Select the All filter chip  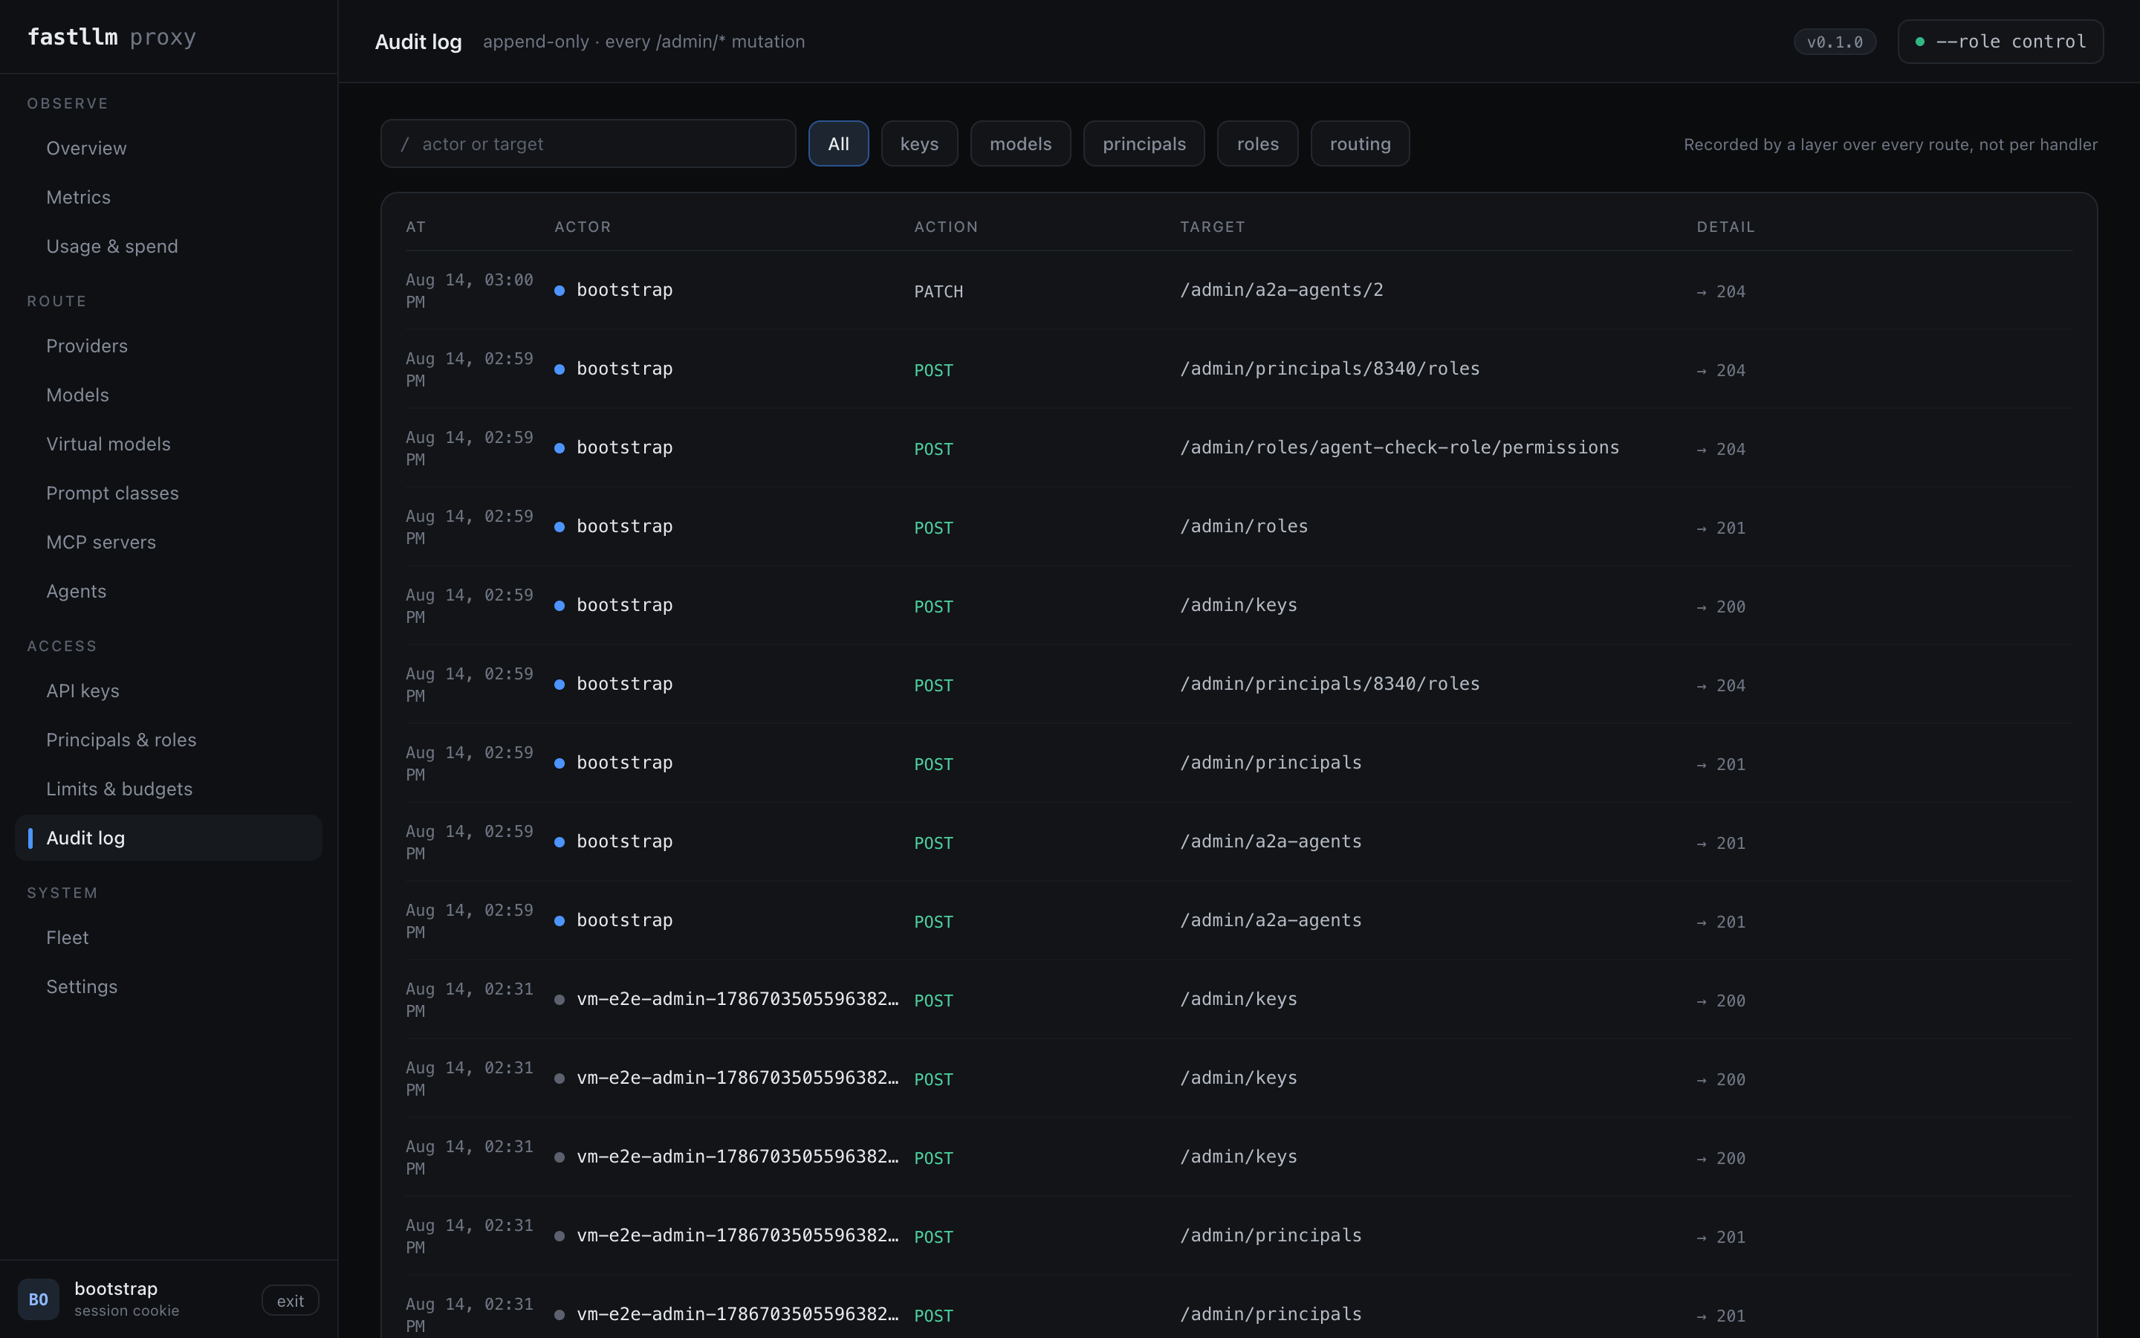click(x=838, y=144)
